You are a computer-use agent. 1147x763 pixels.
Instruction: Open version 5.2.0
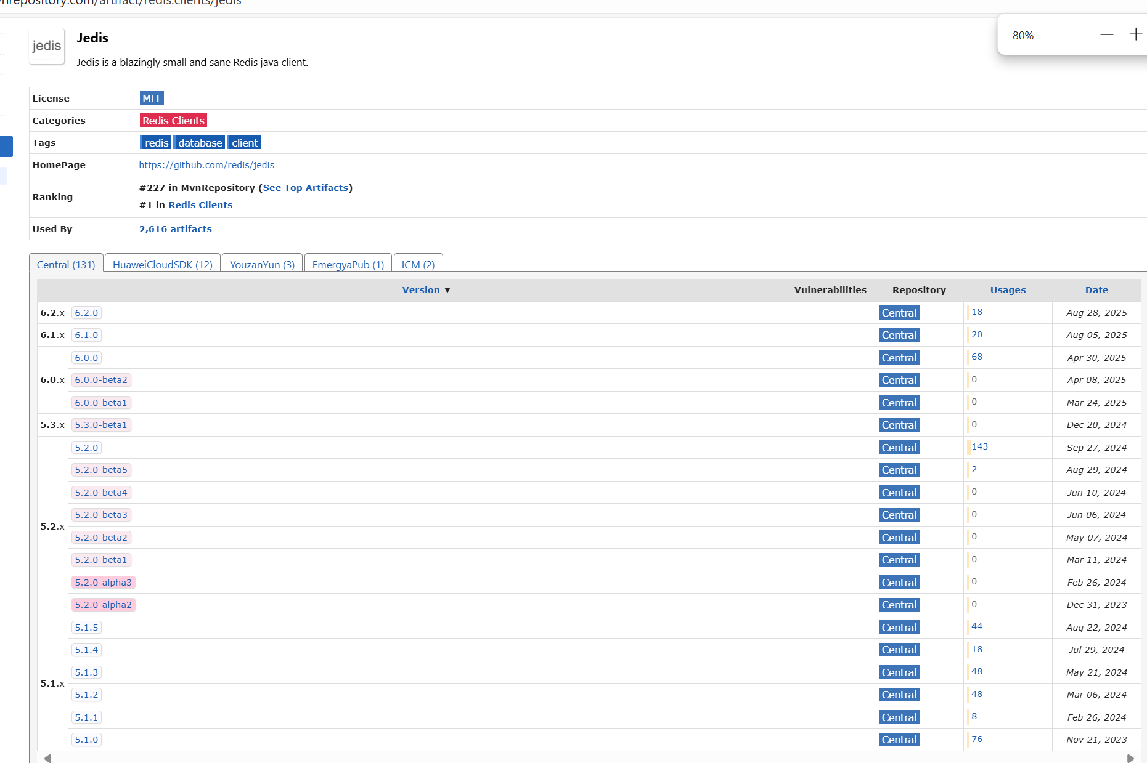[x=86, y=448]
